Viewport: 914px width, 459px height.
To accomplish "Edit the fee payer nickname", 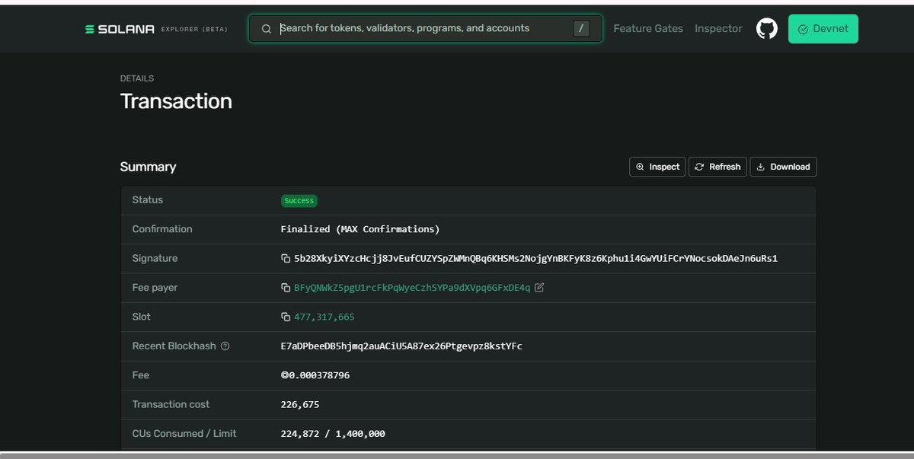I will pos(539,288).
